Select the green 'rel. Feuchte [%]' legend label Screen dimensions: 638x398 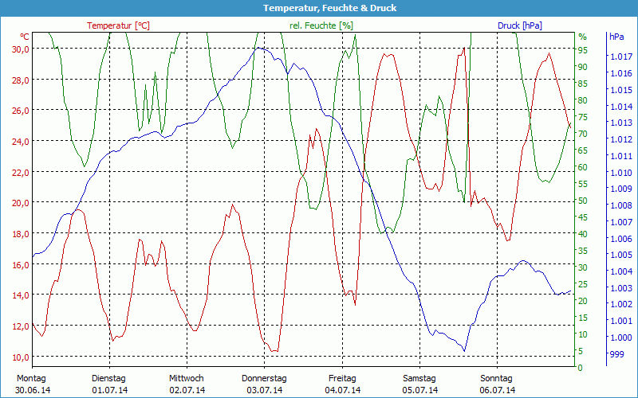[321, 25]
